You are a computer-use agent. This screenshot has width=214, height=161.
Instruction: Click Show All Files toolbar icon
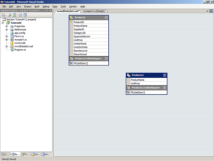pos(10,15)
